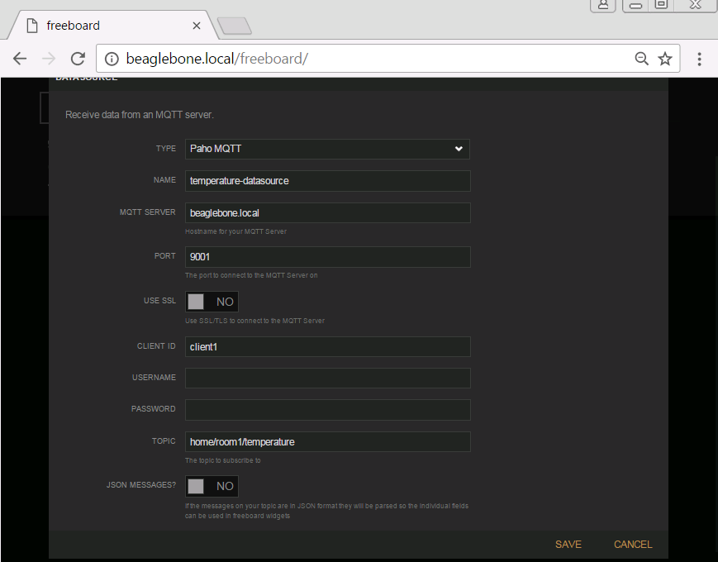Click the grayed forward navigation arrow
Viewport: 718px width, 562px height.
coord(48,58)
